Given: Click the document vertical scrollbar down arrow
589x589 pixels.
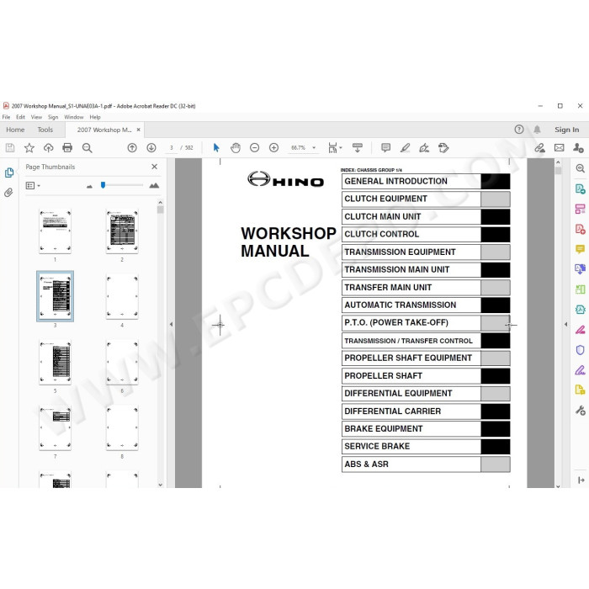Looking at the screenshot, I should click(558, 486).
